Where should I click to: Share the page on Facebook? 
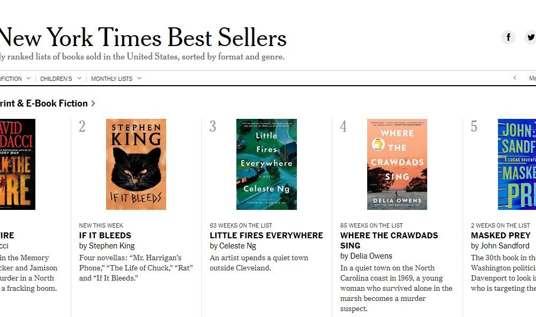tap(508, 37)
